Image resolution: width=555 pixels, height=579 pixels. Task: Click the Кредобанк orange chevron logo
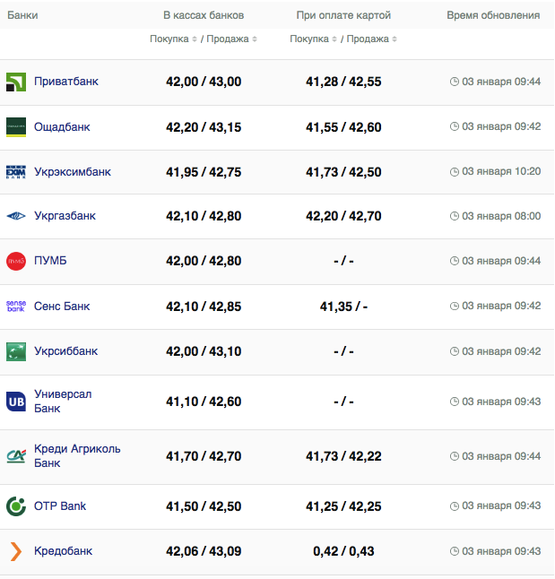click(16, 551)
